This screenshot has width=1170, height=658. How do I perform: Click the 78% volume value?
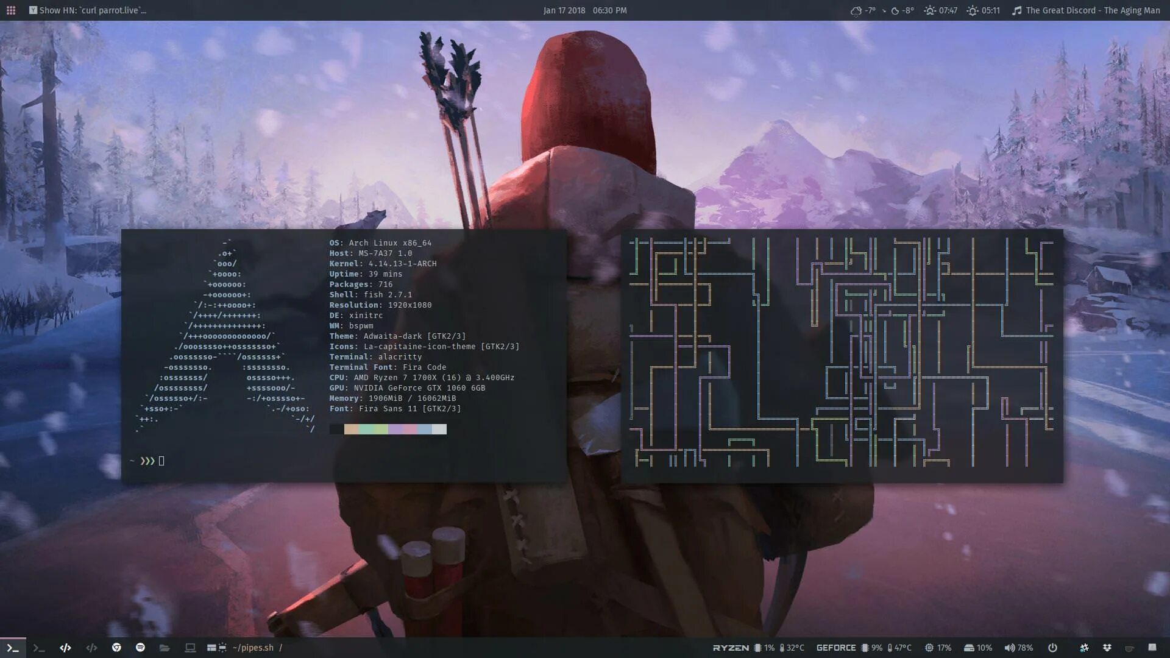click(x=1025, y=648)
